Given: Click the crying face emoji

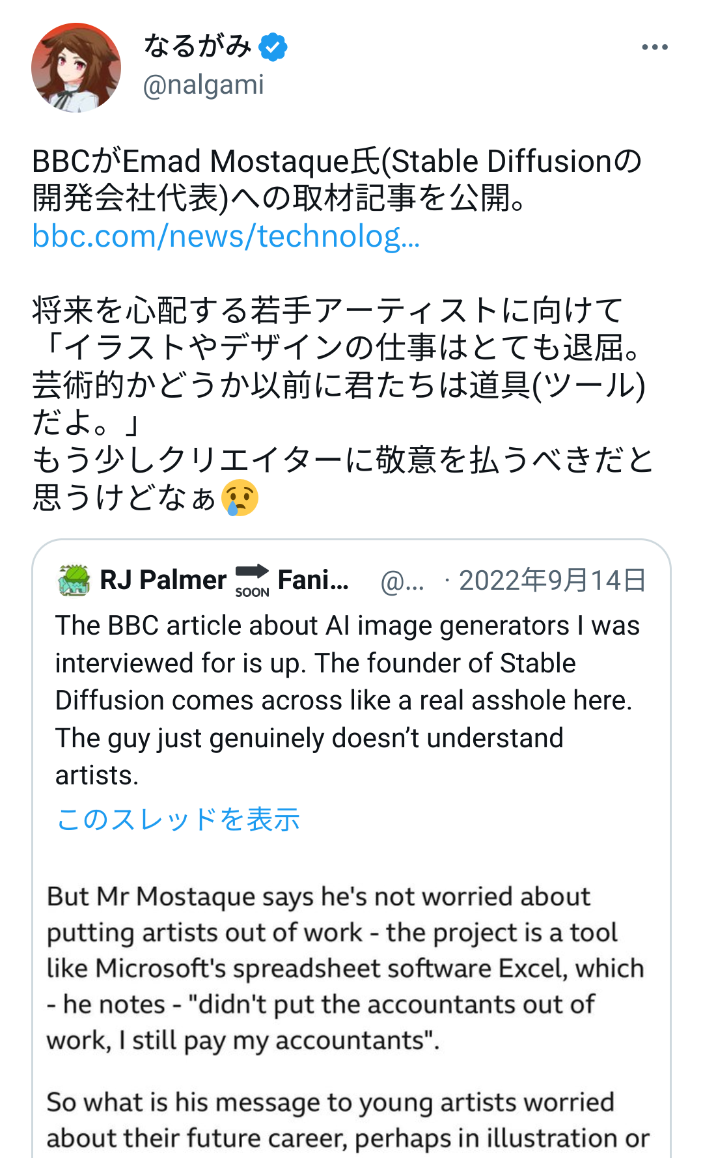Looking at the screenshot, I should pyautogui.click(x=240, y=499).
